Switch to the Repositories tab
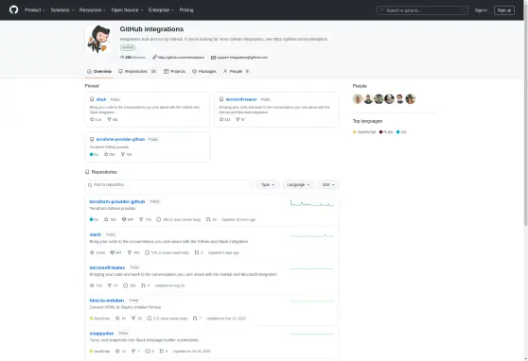 [137, 71]
